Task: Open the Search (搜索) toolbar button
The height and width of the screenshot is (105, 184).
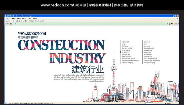Action: [25, 21]
